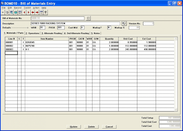Click Ext Cost value 490.000000
Screen dimensions: 183x131
click(150, 49)
